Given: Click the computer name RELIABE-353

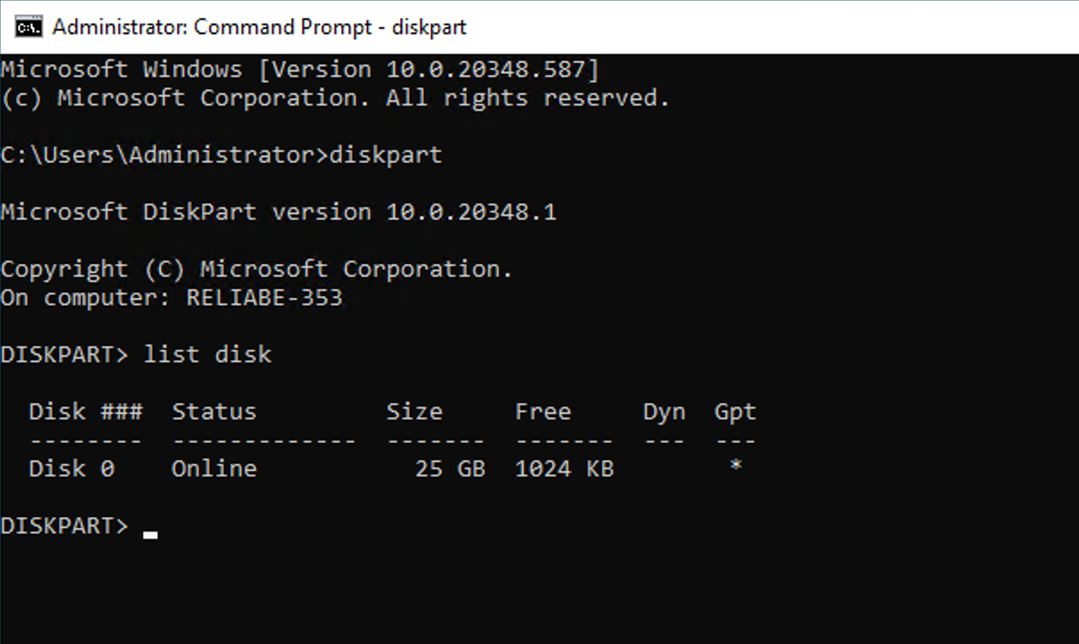Looking at the screenshot, I should pos(263,298).
